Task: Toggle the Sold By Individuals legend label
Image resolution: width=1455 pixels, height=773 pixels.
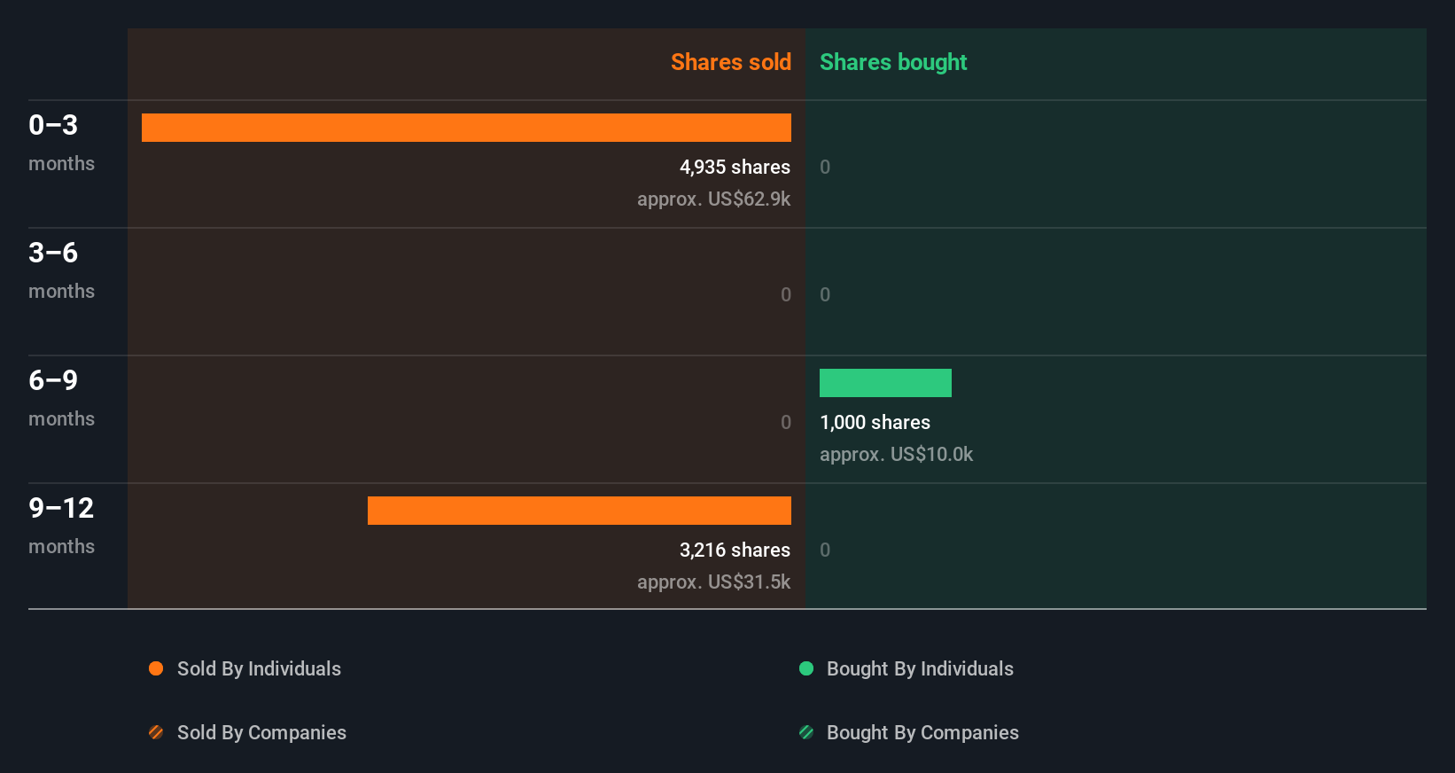Action: point(259,668)
